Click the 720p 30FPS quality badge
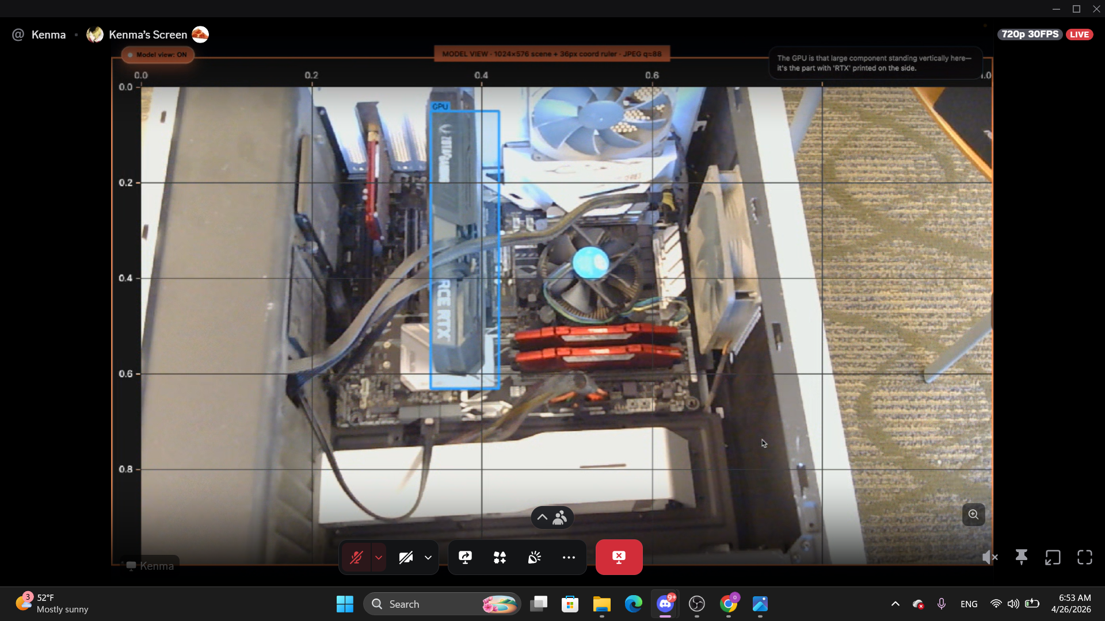Screen dimensions: 1105x621 [x=1030, y=34]
